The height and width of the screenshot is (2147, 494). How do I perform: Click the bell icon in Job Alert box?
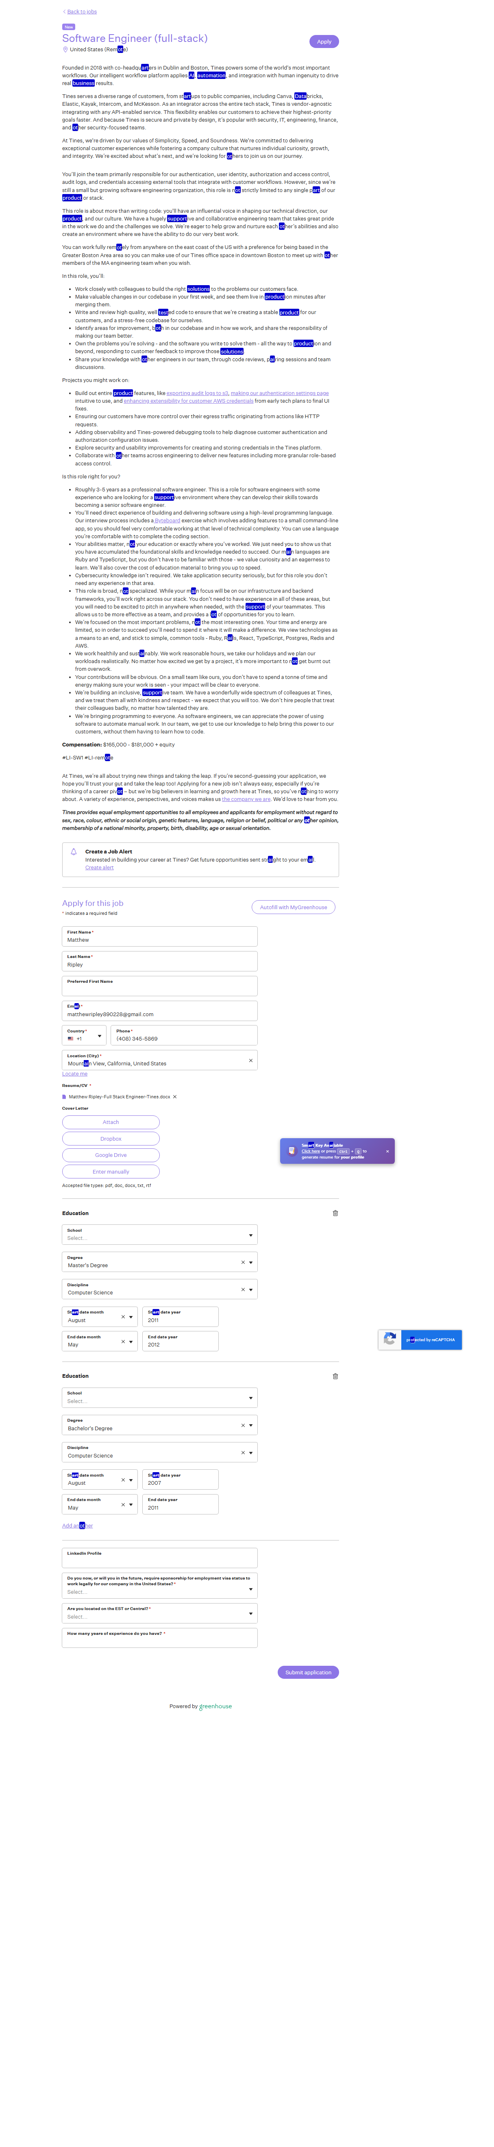(x=73, y=852)
